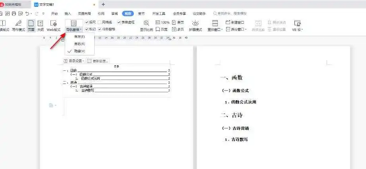Click the update TOC (更新目录) button

click(98, 61)
